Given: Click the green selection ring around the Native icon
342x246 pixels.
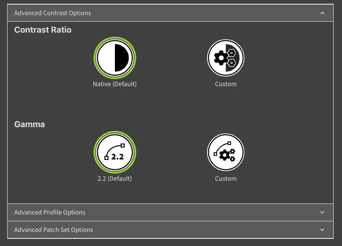Looking at the screenshot, I should (x=115, y=38).
